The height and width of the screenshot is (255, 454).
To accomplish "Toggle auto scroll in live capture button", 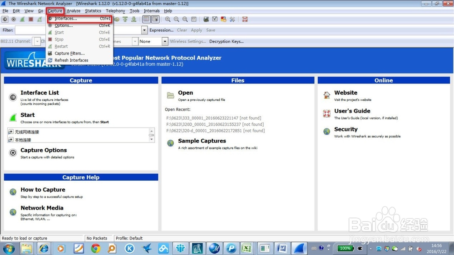I will click(155, 20).
